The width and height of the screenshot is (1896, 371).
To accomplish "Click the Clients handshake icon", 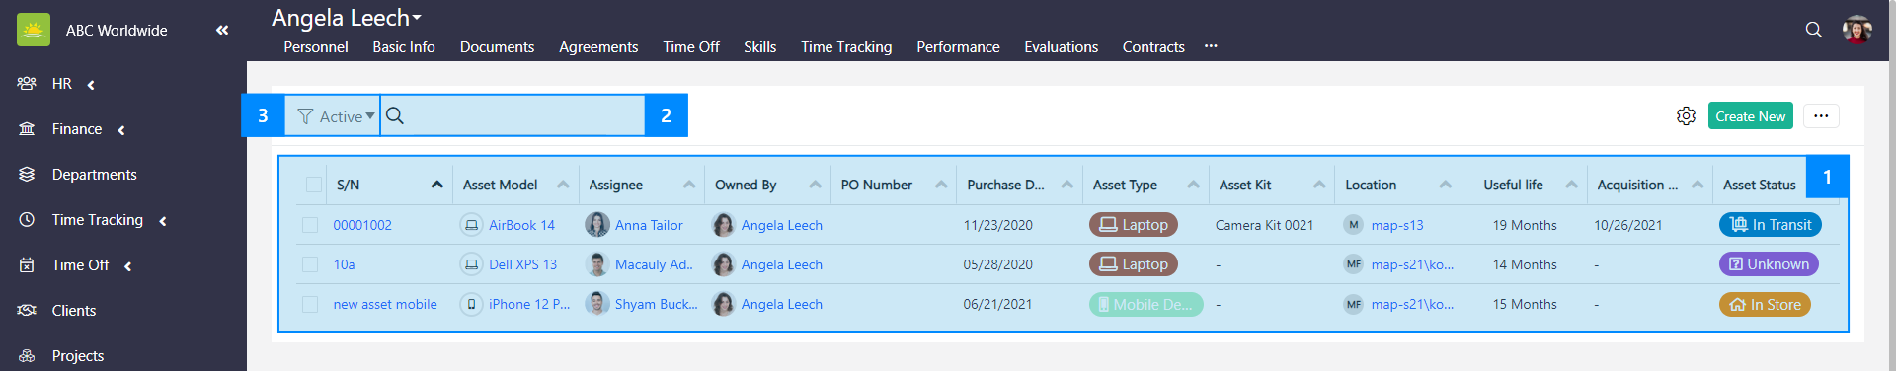I will tap(27, 311).
